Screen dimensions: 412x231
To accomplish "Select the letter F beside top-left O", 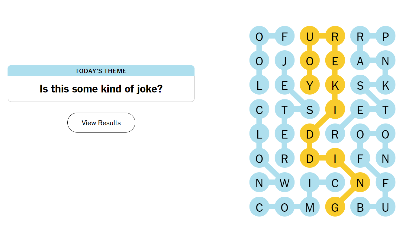I will (x=284, y=37).
